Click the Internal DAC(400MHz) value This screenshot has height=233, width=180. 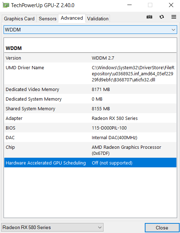(115, 138)
